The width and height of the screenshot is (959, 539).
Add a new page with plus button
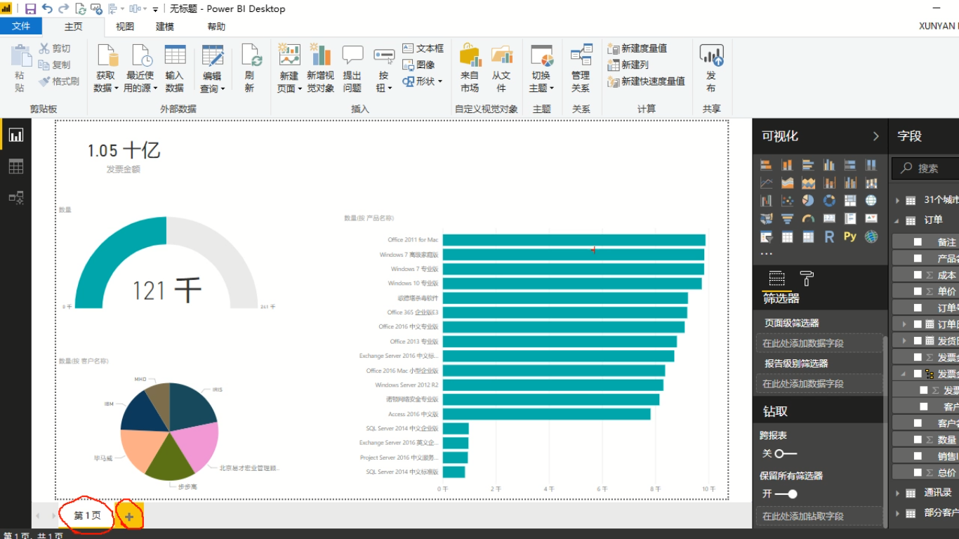click(129, 517)
